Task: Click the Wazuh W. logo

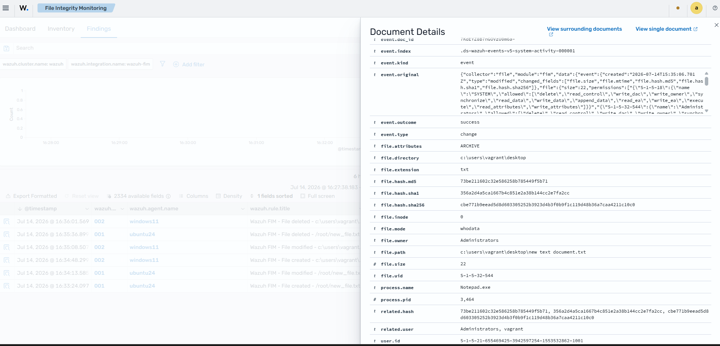Action: 24,8
